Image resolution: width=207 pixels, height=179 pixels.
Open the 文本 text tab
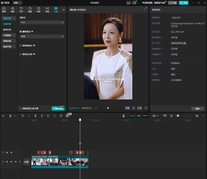[21, 10]
